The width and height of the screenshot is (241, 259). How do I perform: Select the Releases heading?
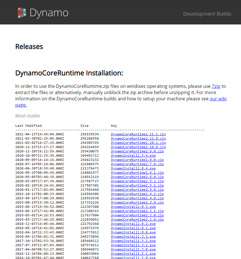[29, 47]
